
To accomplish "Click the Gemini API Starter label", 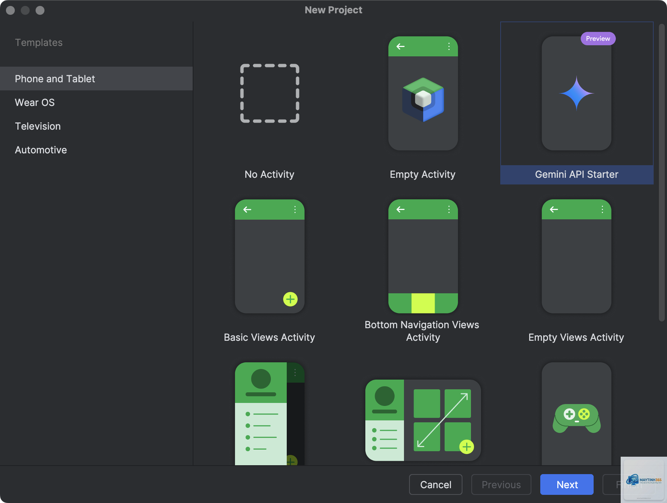I will pyautogui.click(x=577, y=174).
